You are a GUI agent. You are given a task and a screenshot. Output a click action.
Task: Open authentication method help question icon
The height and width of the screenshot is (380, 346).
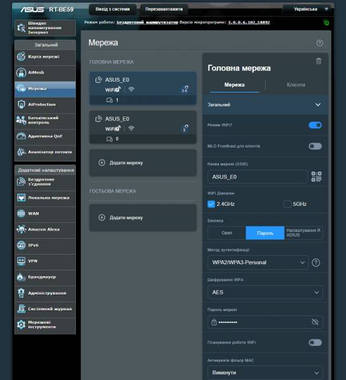[316, 262]
